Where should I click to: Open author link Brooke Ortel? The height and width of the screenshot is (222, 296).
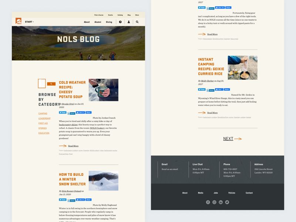[67, 104]
